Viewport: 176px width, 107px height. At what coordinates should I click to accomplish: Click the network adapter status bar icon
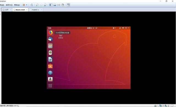coord(161,106)
